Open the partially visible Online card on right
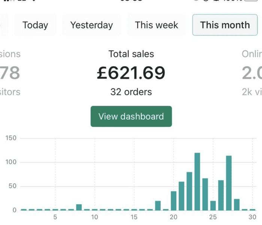Viewport: 262px width, 225px height. pos(252,73)
